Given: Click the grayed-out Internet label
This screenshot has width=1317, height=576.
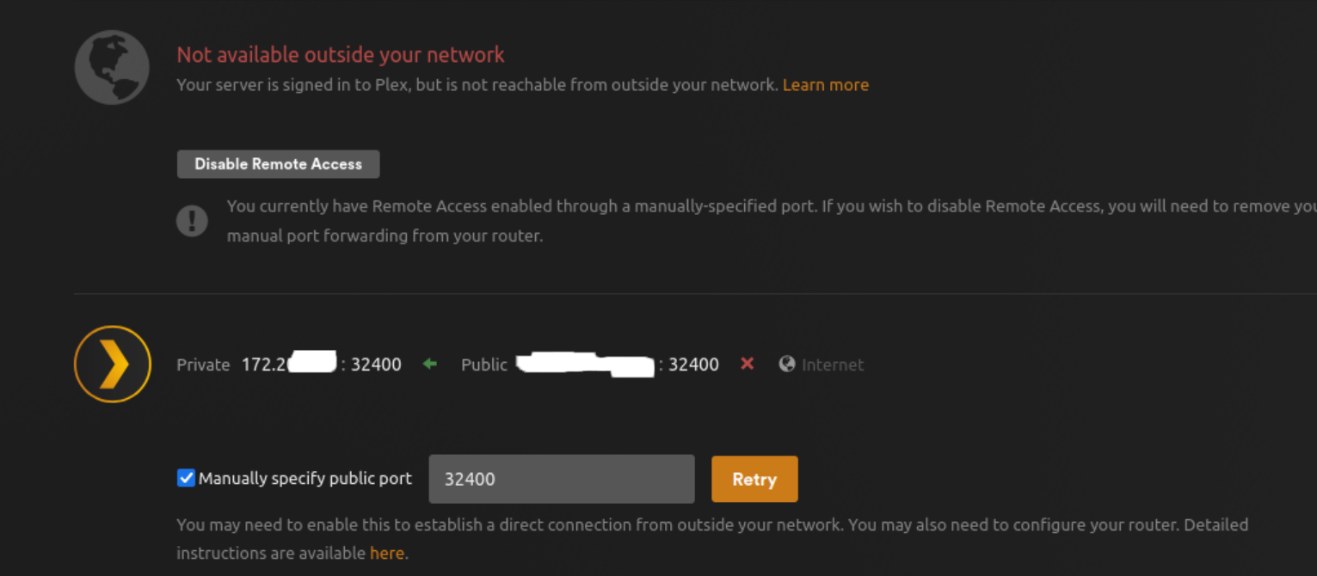Looking at the screenshot, I should [833, 365].
